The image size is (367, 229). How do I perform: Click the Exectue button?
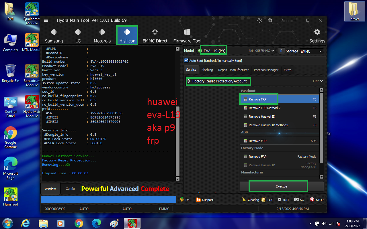282,186
